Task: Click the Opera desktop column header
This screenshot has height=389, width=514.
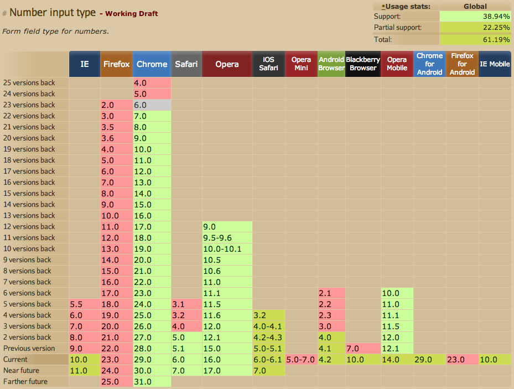Action: coord(227,64)
